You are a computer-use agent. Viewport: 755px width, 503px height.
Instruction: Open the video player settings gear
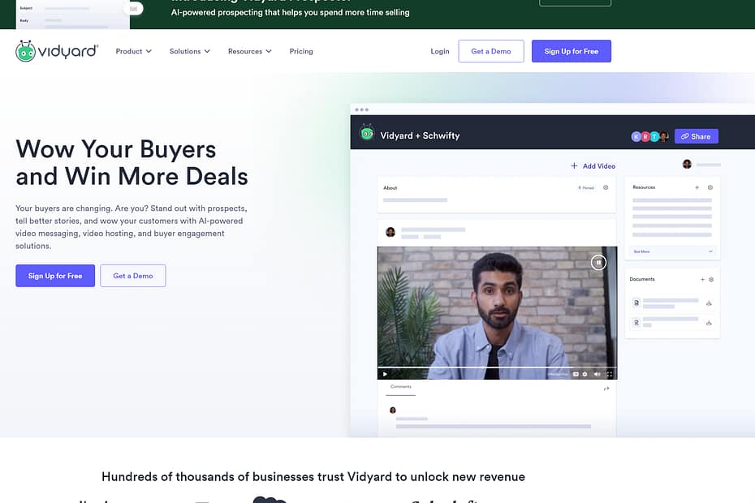(x=585, y=374)
